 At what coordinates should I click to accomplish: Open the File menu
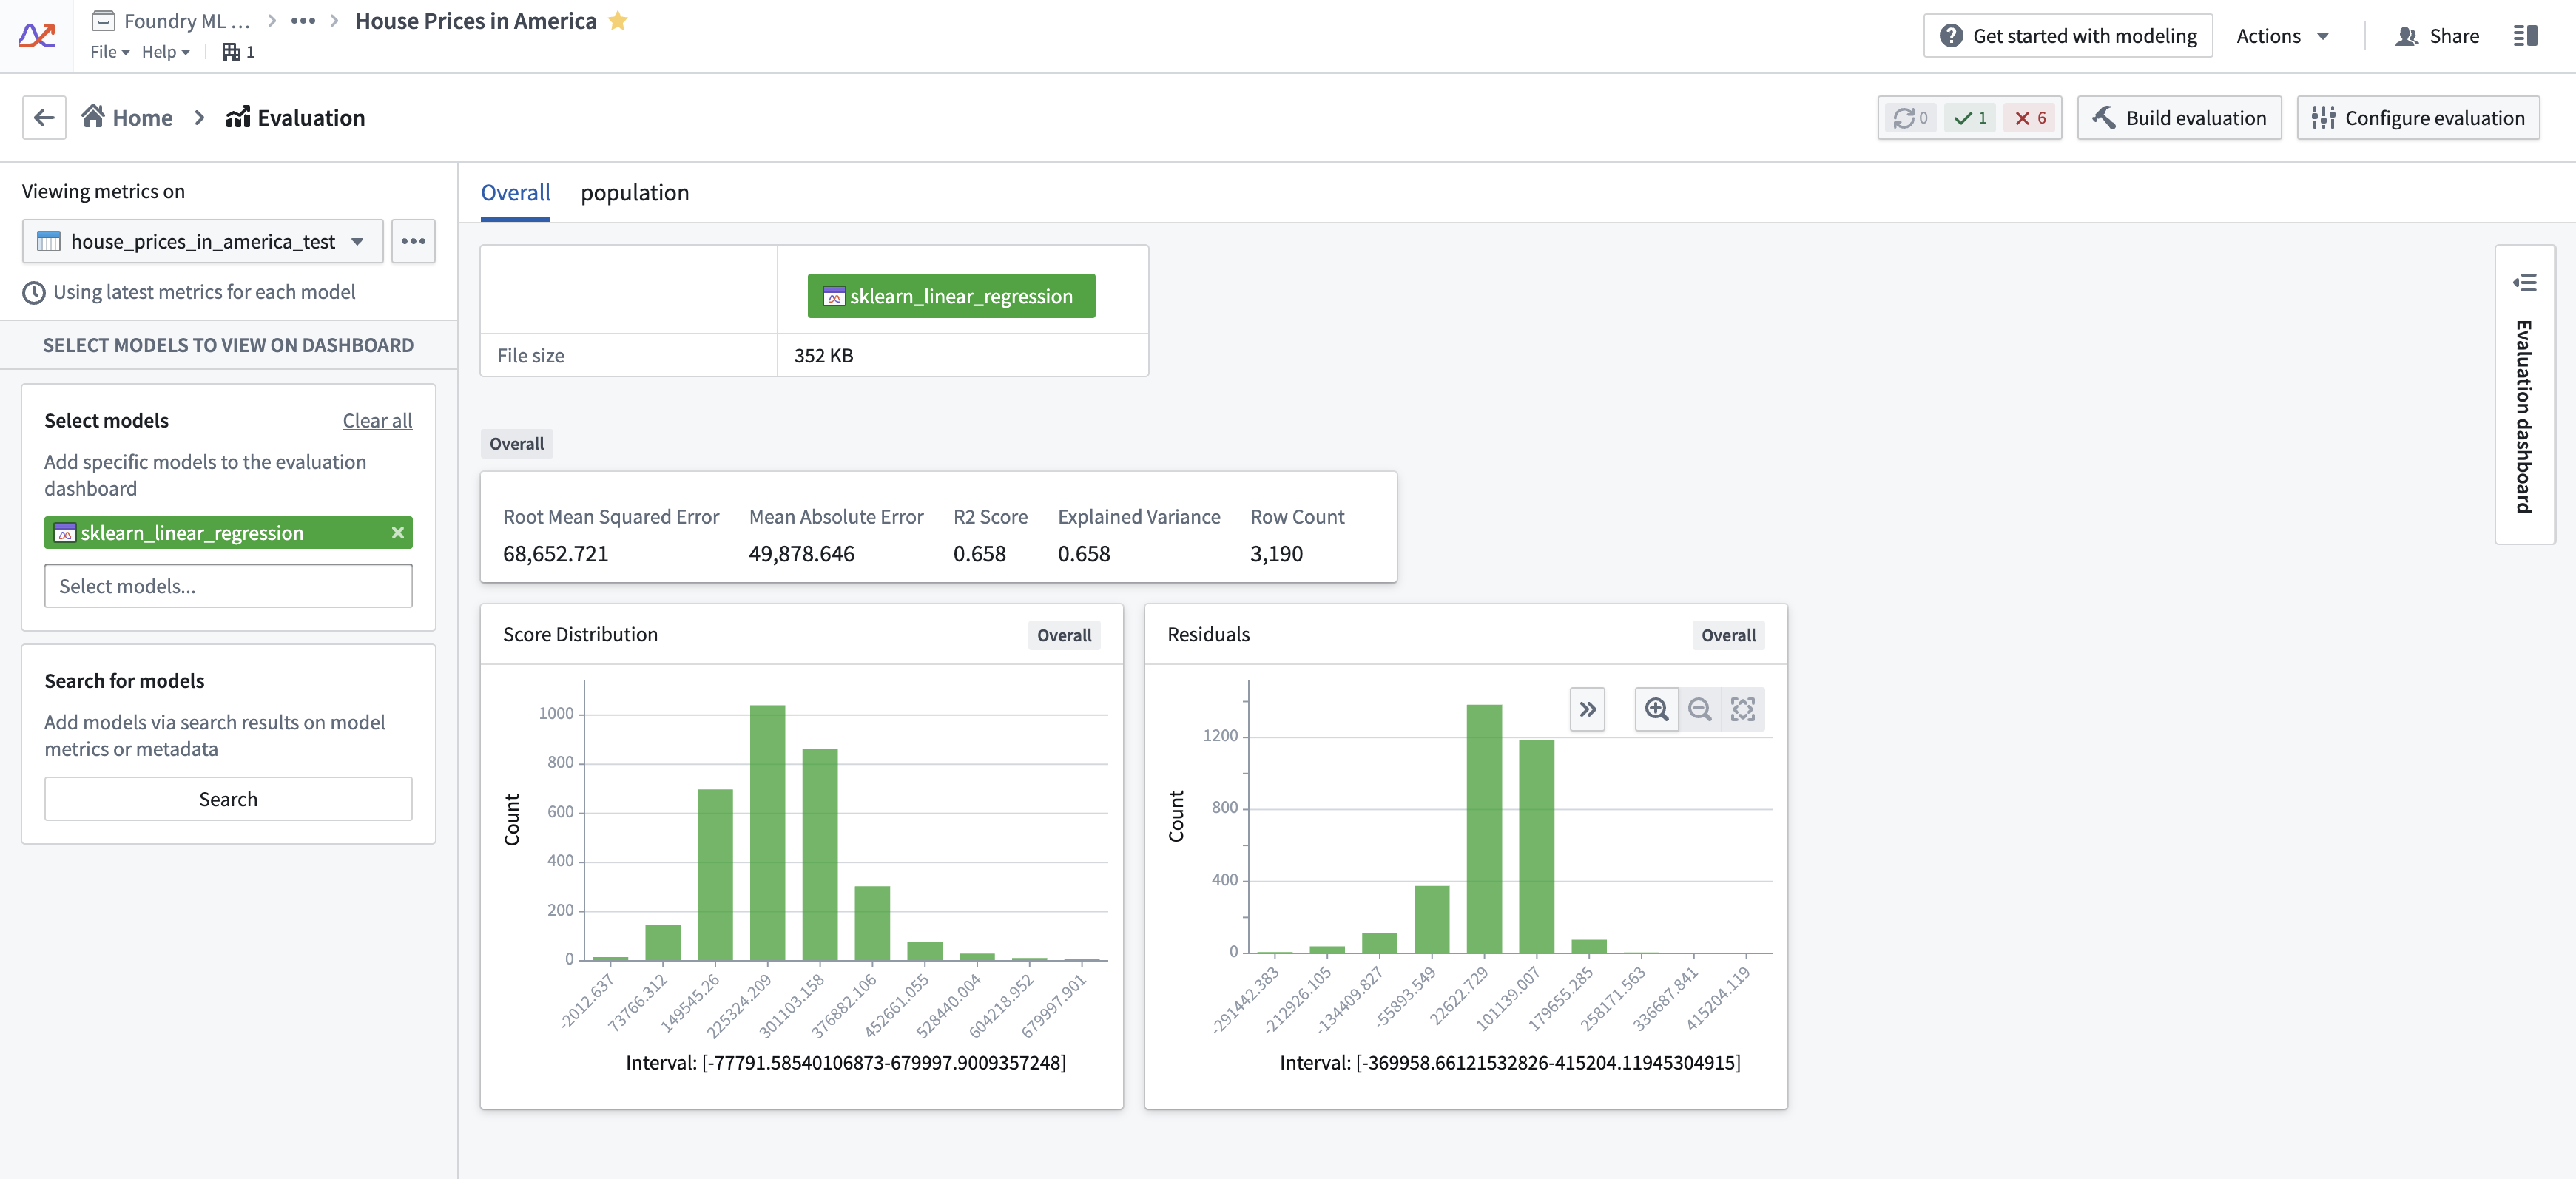[110, 52]
